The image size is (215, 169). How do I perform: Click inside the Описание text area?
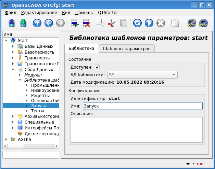click(137, 130)
